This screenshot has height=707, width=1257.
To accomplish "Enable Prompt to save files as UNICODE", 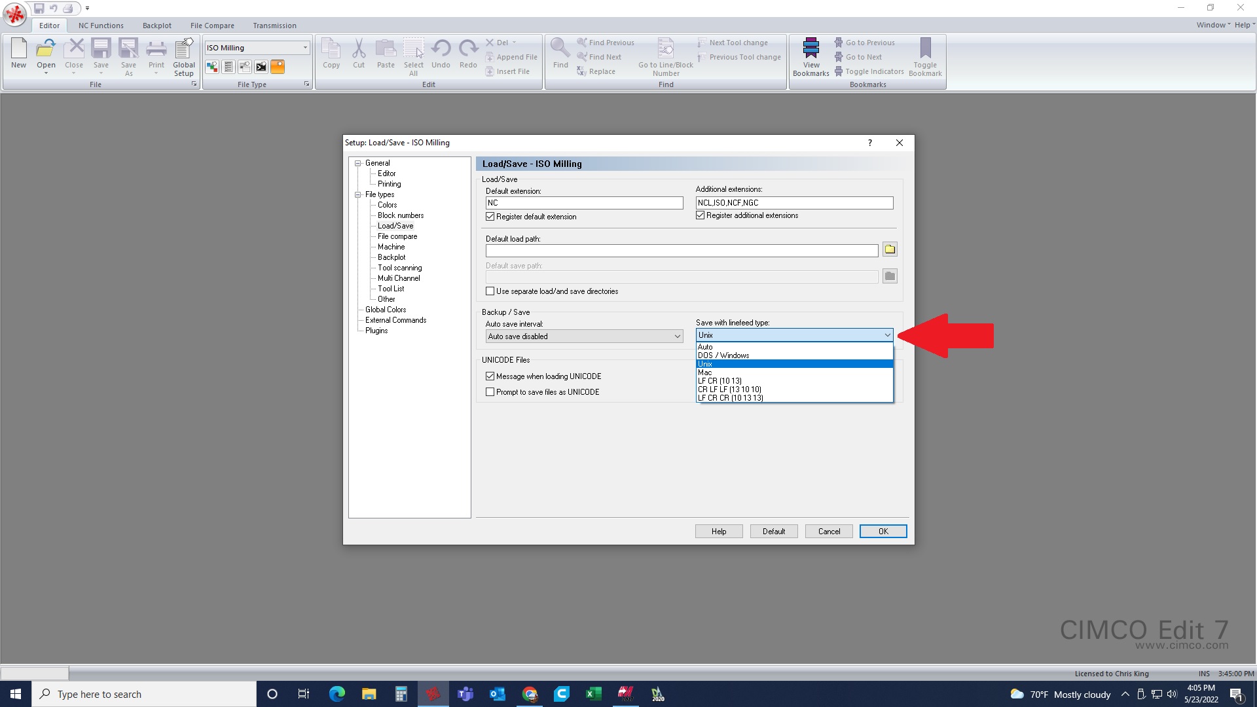I will [490, 392].
